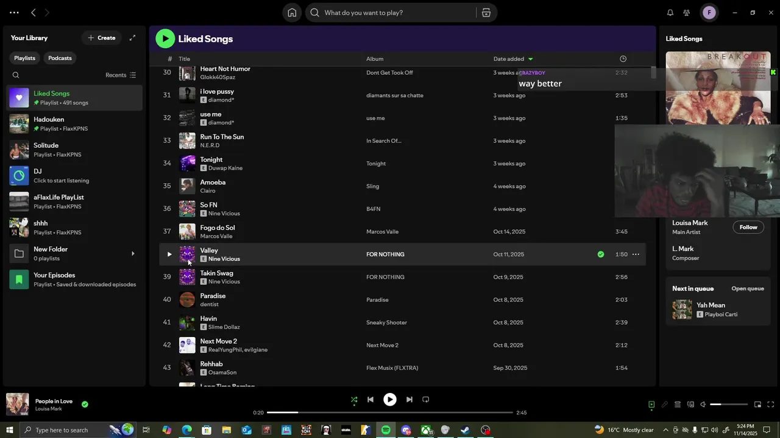Filter library by Podcasts
Screen dimensions: 780x438
coord(60,58)
